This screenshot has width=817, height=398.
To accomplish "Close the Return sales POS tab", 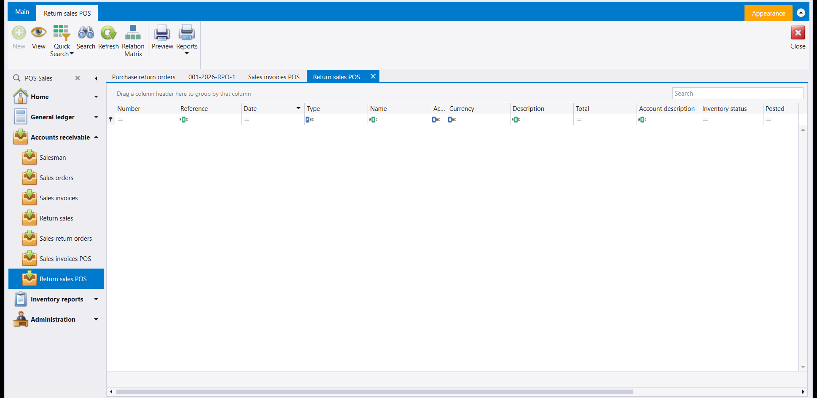I will (373, 76).
